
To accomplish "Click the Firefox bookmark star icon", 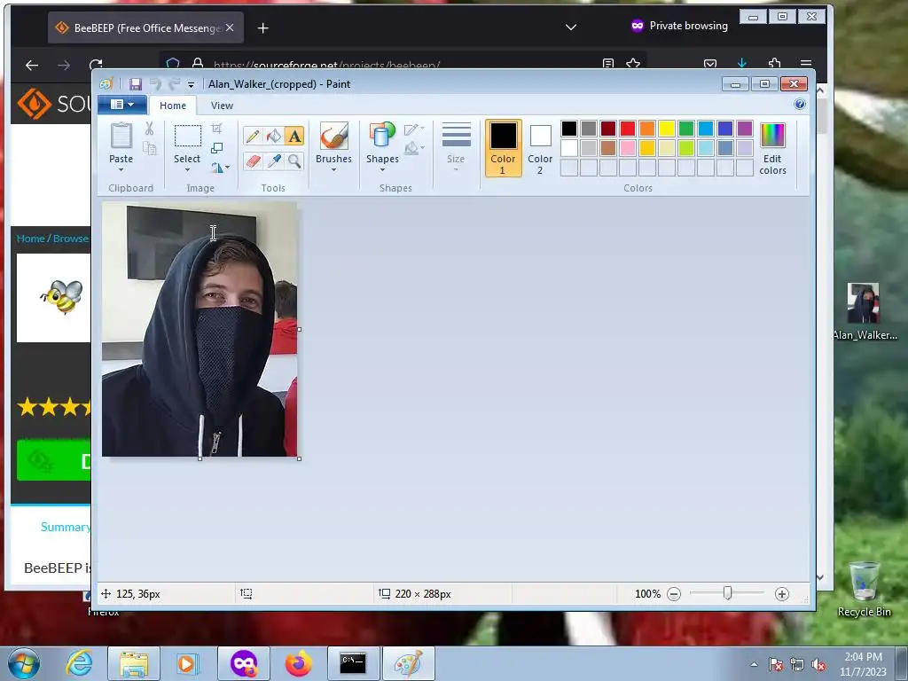I will tap(633, 64).
